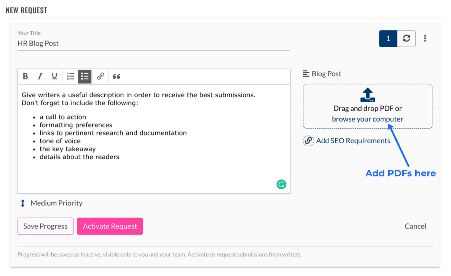Image resolution: width=451 pixels, height=276 pixels.
Task: Click the browse your computer link
Action: click(367, 119)
